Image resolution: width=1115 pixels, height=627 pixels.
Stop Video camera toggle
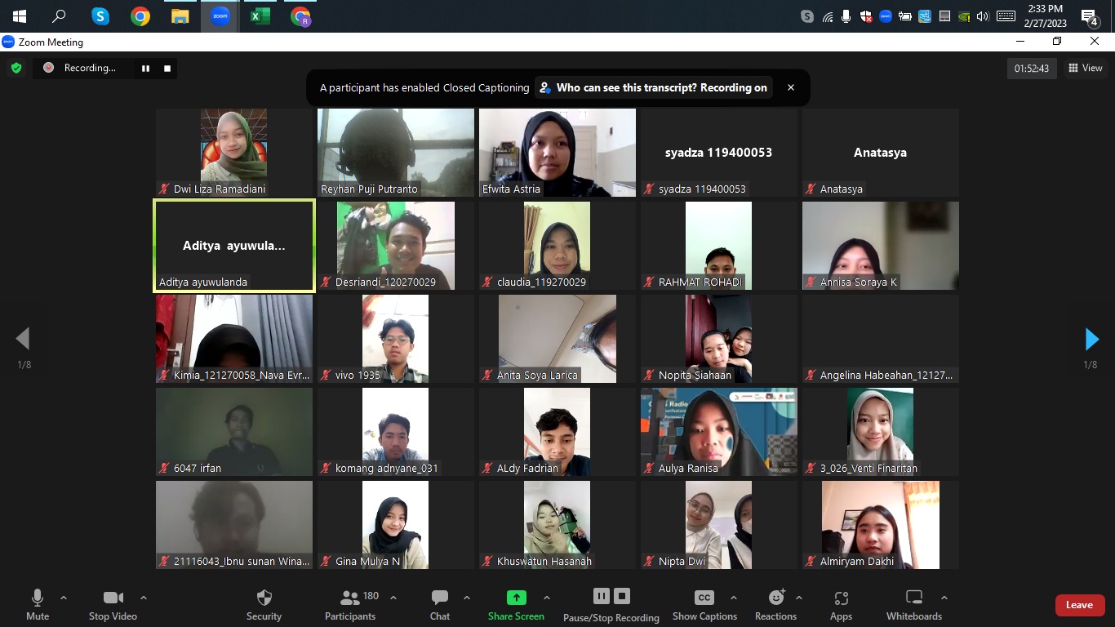click(x=113, y=604)
